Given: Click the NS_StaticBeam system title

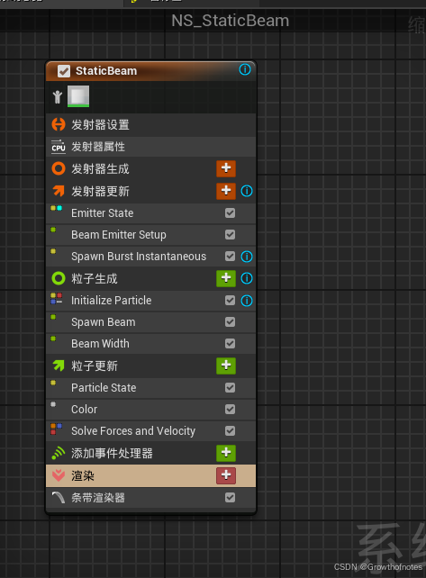Looking at the screenshot, I should [231, 21].
